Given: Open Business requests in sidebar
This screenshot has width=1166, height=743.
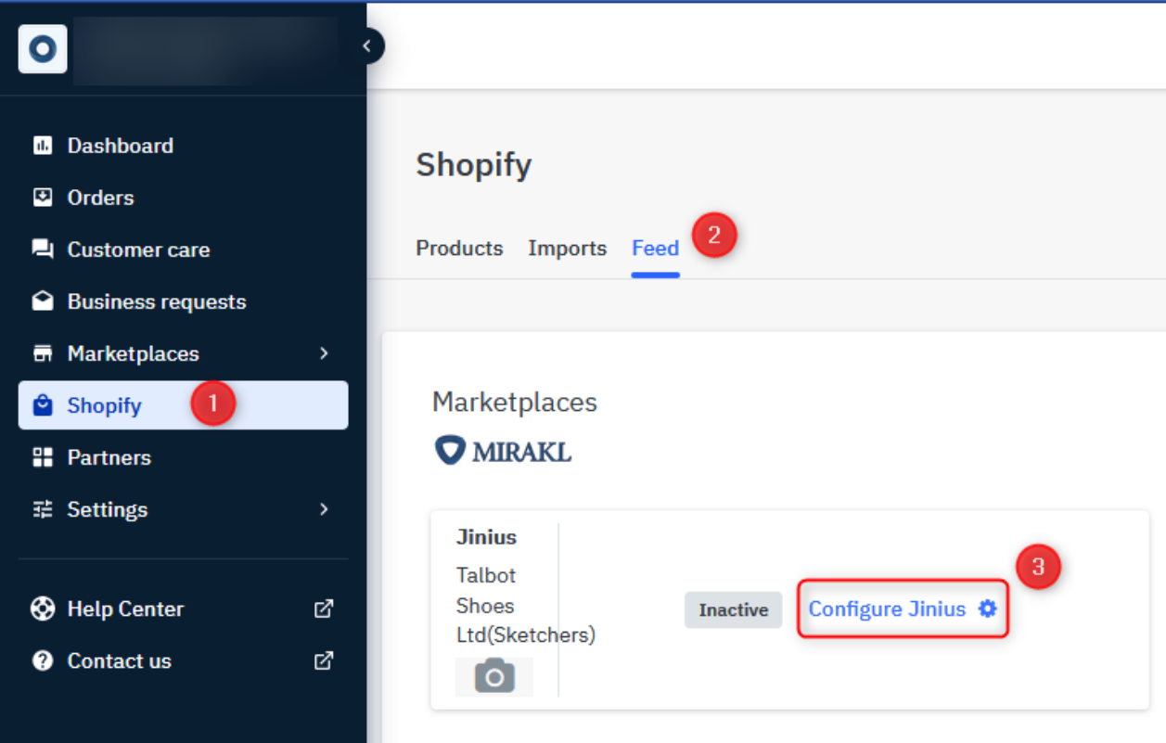Looking at the screenshot, I should click(157, 301).
